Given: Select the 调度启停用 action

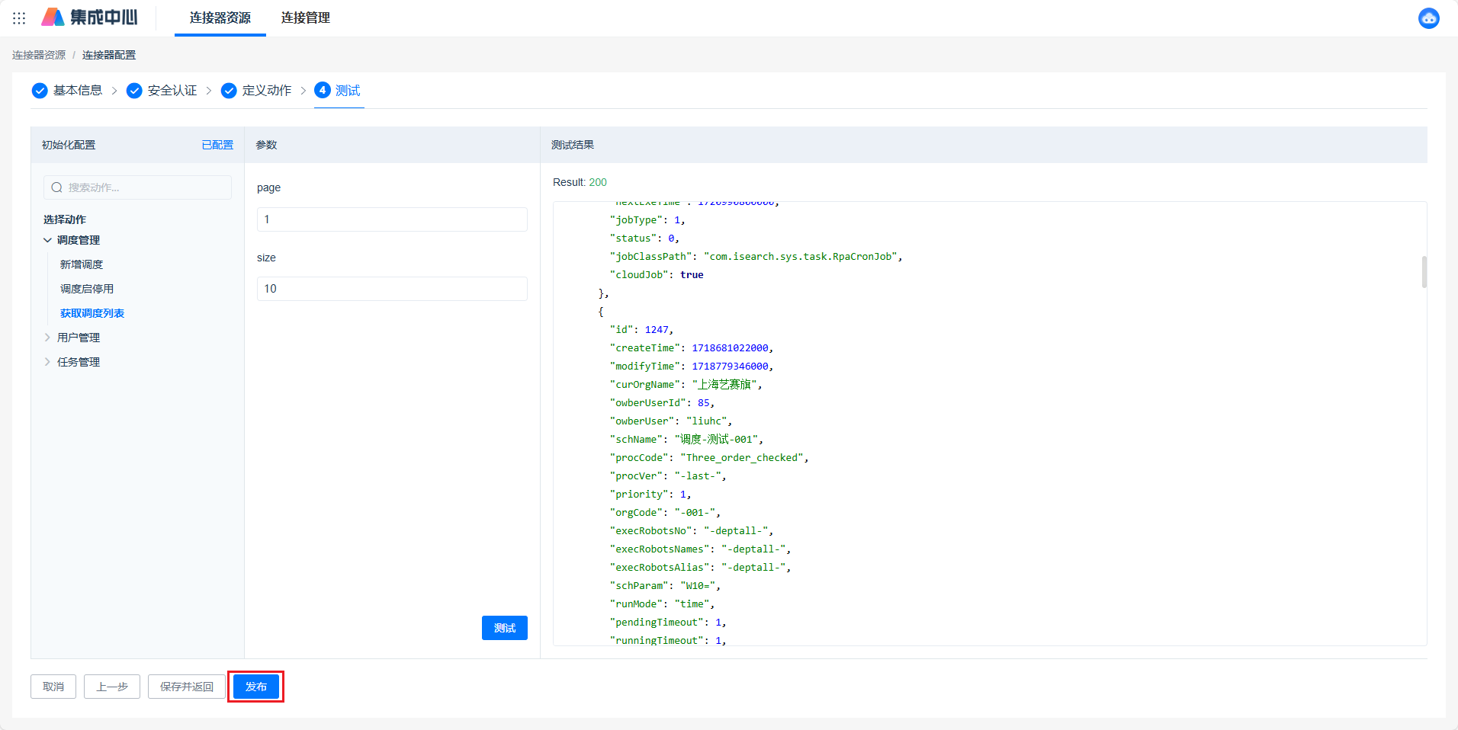Looking at the screenshot, I should 87,289.
